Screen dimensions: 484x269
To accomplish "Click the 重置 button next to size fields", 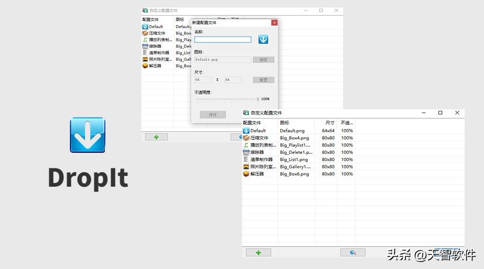I will 264,80.
